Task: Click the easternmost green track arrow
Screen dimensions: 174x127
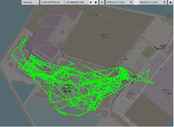Action: pyautogui.click(x=153, y=83)
